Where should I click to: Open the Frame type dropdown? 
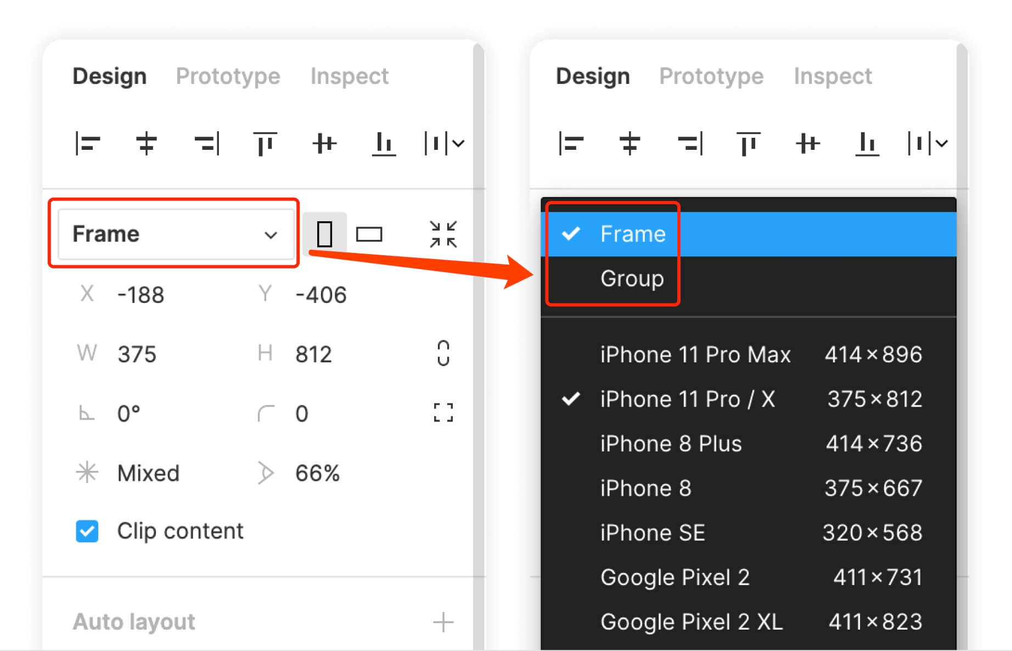(x=175, y=234)
